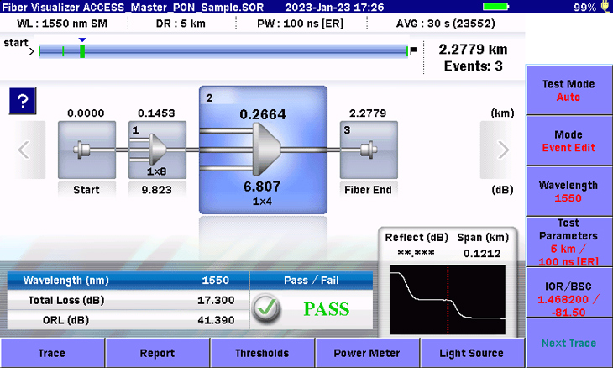The height and width of the screenshot is (368, 613).
Task: Click the start arrow on fiber overview
Action: click(x=32, y=51)
